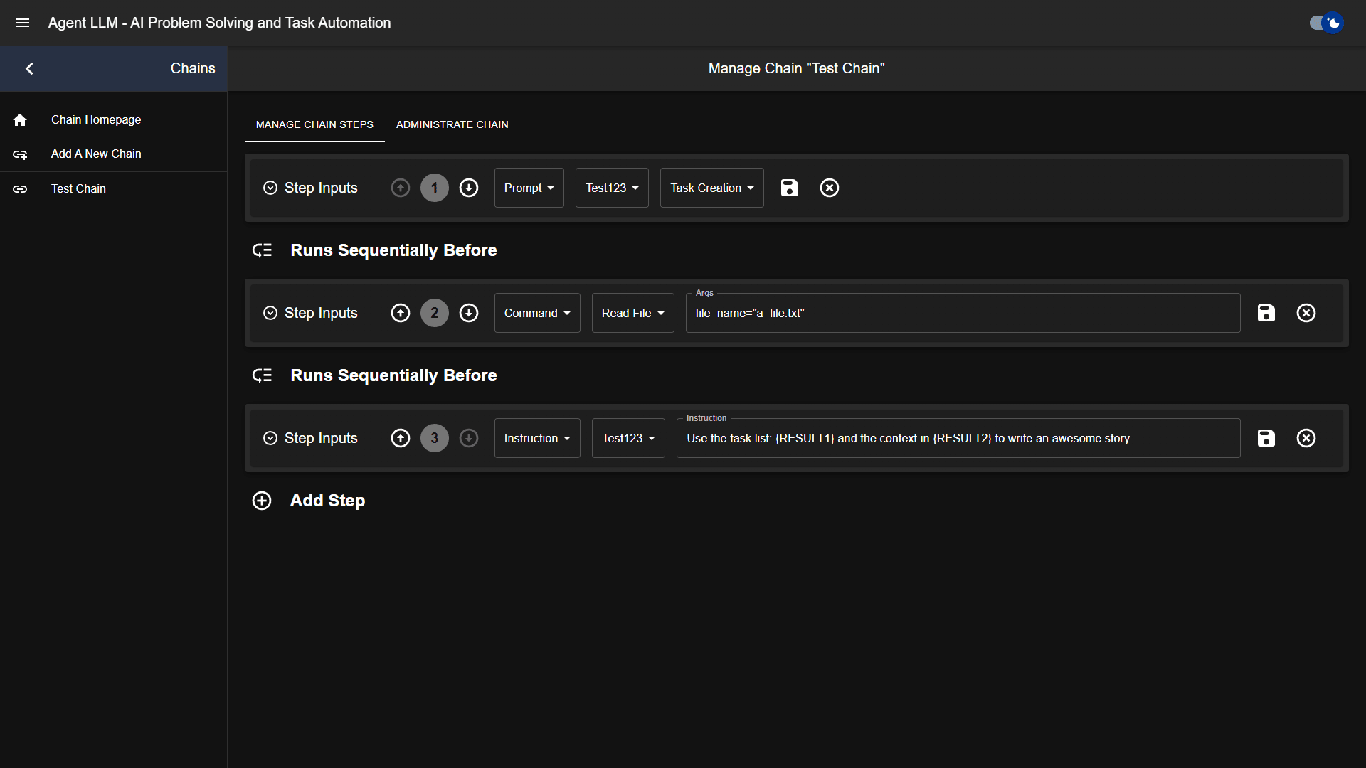This screenshot has height=768, width=1366.
Task: Open the hamburger navigation menu
Action: 23,23
